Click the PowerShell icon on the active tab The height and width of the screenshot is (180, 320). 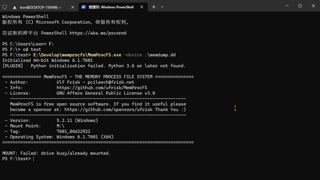tap(84, 7)
